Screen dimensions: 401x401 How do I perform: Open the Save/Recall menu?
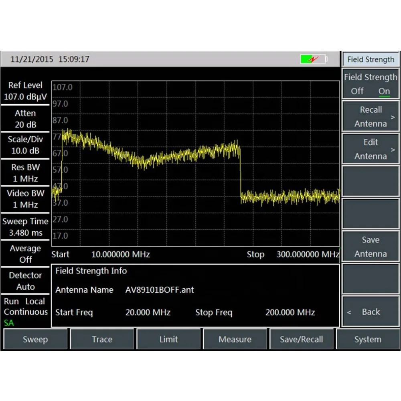pos(302,339)
